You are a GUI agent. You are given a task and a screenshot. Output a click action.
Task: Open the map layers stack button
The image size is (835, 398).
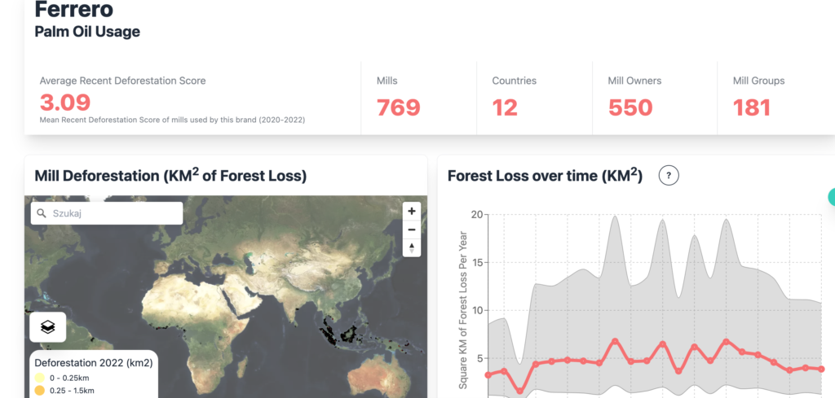(x=48, y=327)
